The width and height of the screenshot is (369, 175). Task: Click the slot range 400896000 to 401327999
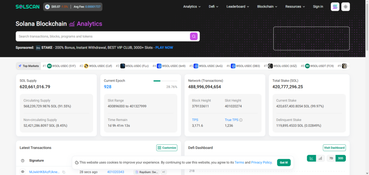pyautogui.click(x=127, y=106)
